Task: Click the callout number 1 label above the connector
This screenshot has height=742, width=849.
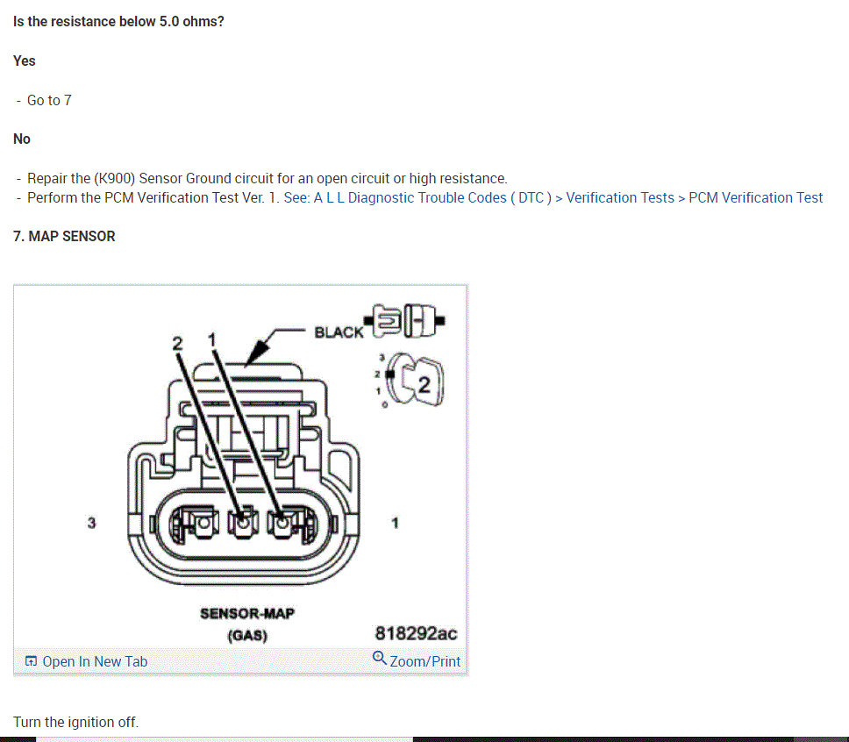Action: [x=211, y=339]
